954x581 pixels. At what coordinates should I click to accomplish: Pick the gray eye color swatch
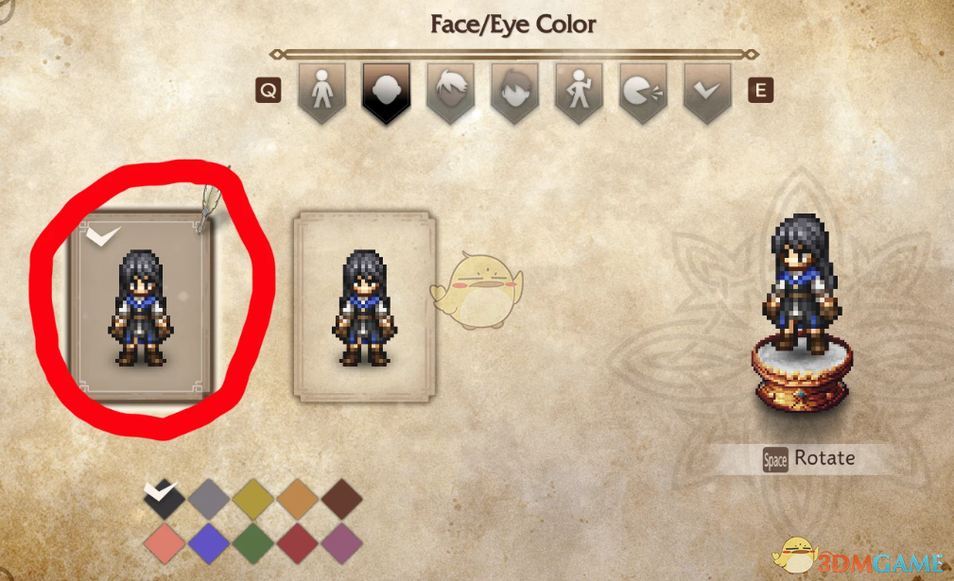click(209, 499)
